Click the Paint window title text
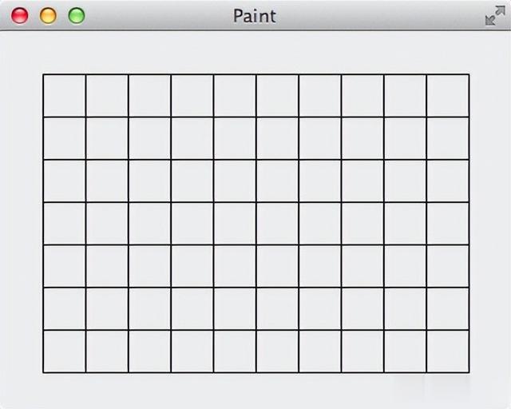The height and width of the screenshot is (409, 511). tap(255, 16)
